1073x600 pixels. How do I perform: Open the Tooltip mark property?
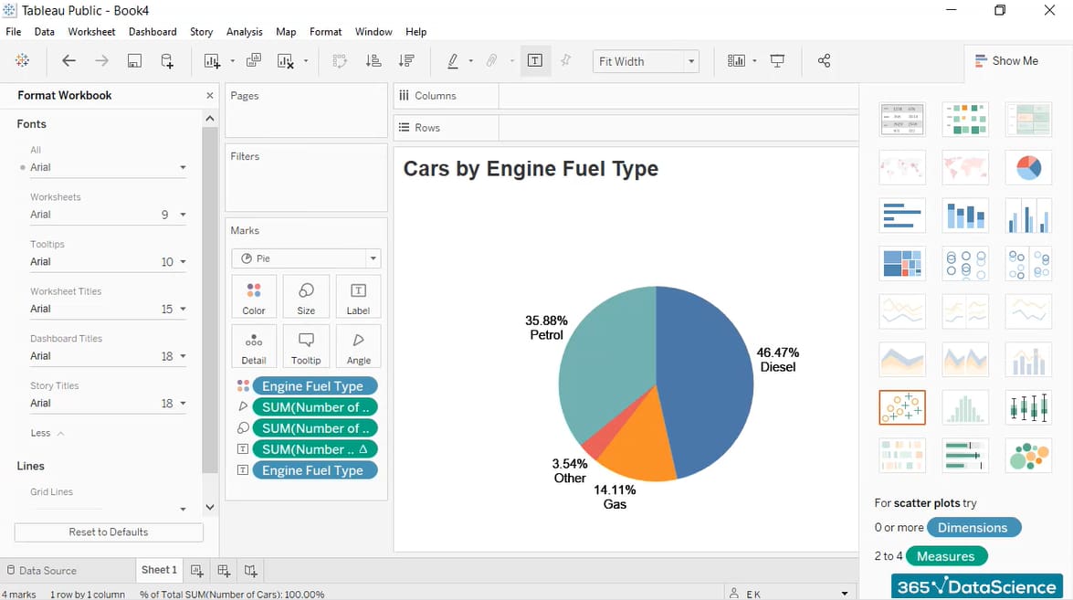click(306, 345)
